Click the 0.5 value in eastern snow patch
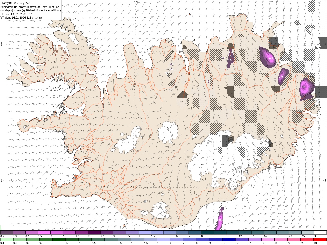The width and height of the screenshot is (327, 245). click(x=281, y=77)
